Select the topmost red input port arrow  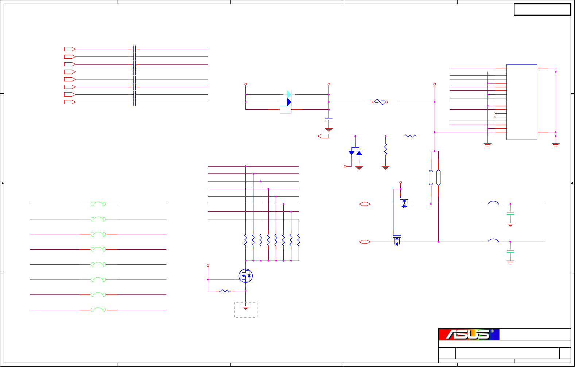tap(70, 49)
